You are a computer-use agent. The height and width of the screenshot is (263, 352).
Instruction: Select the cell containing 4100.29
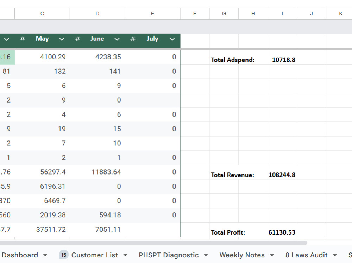(x=42, y=57)
